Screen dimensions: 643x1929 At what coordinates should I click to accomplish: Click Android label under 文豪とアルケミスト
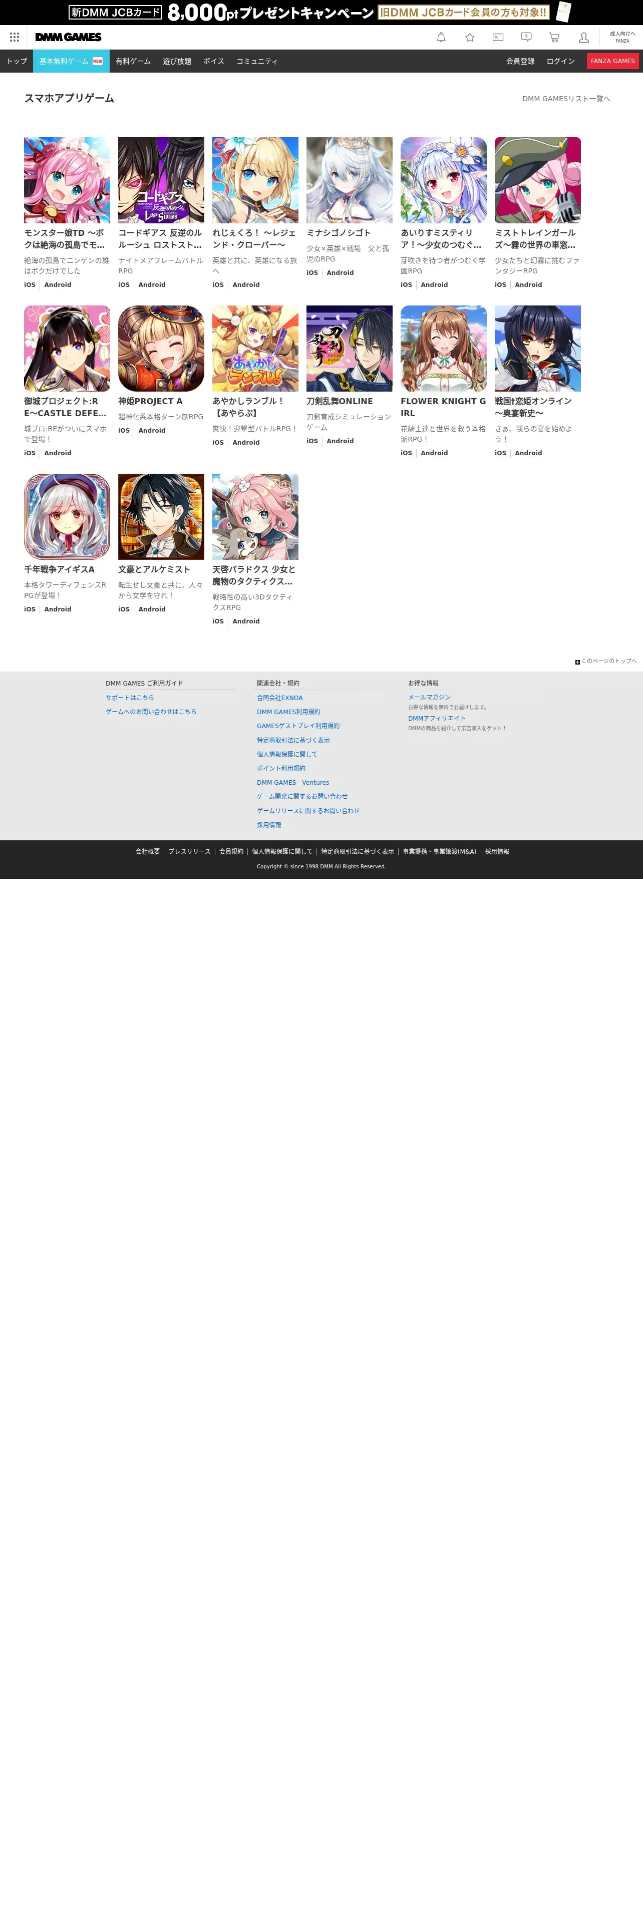point(152,609)
